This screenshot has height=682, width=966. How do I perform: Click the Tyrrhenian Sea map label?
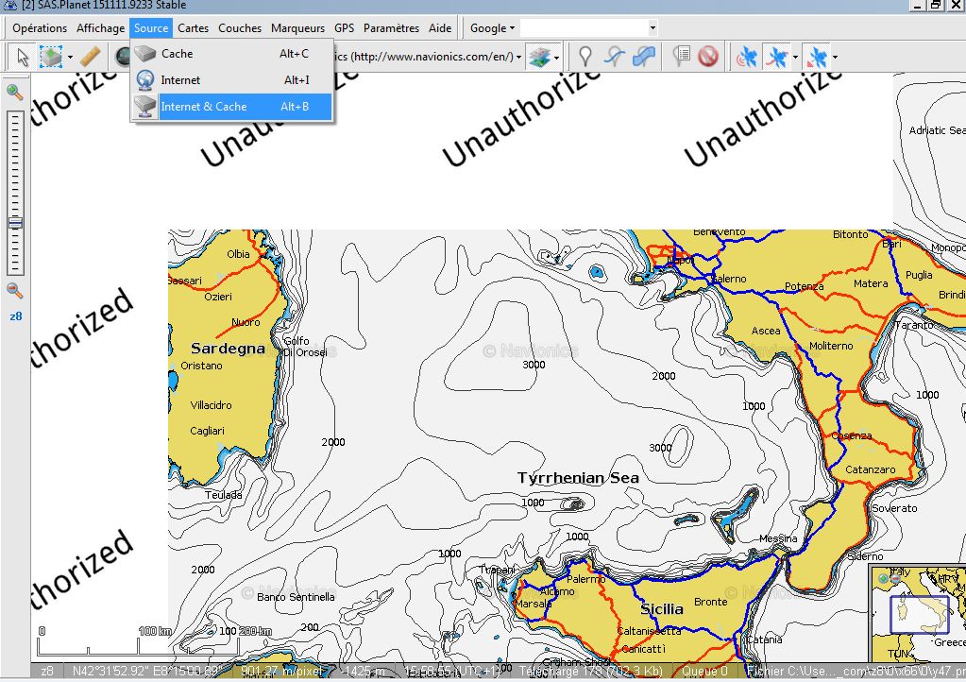[x=578, y=478]
